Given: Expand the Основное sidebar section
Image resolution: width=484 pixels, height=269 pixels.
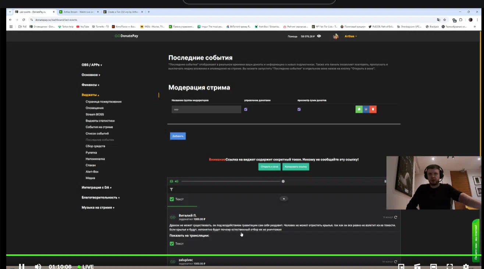Looking at the screenshot, I should [91, 75].
